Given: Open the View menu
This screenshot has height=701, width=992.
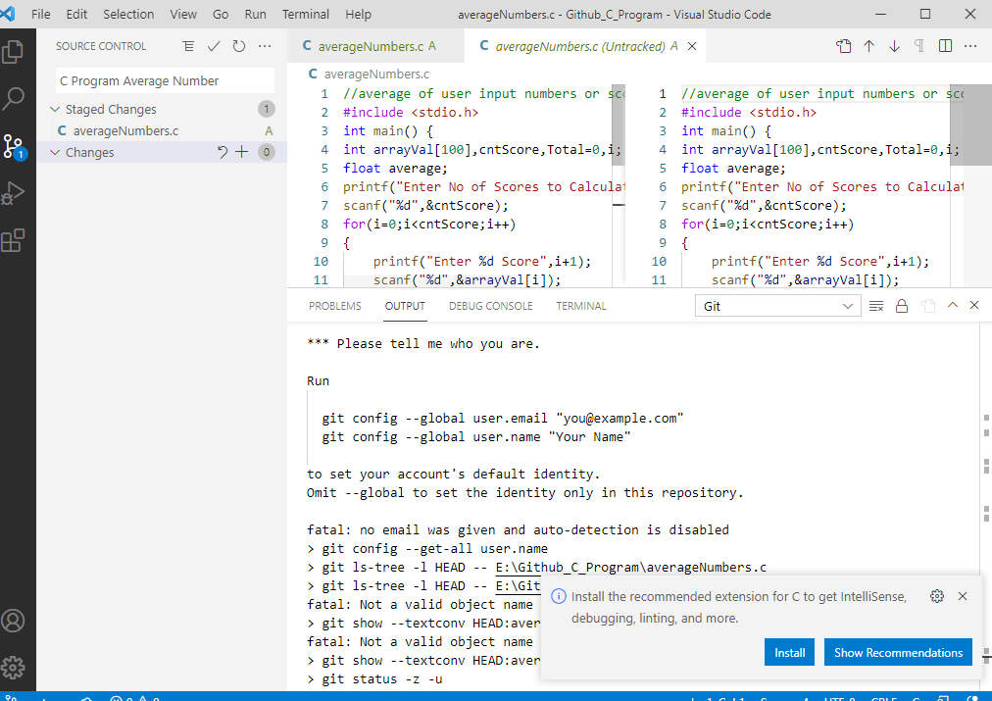Looking at the screenshot, I should (x=183, y=14).
